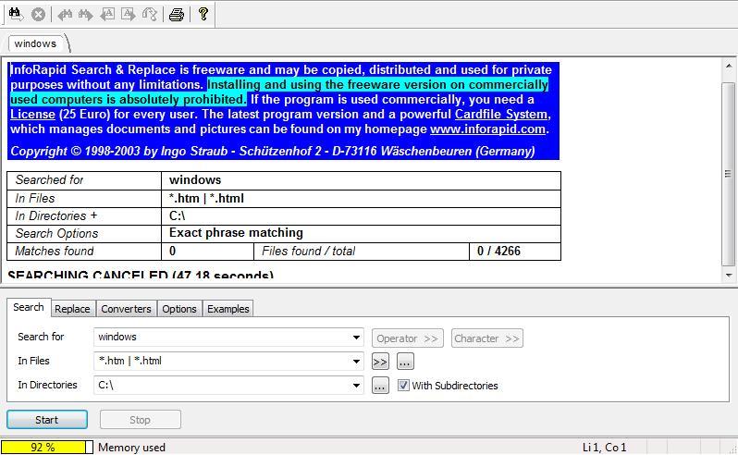Click the Exact phrase matching cell
The height and width of the screenshot is (455, 738).
coord(361,233)
